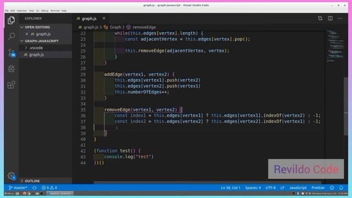Open errors and warnings count

50,188
